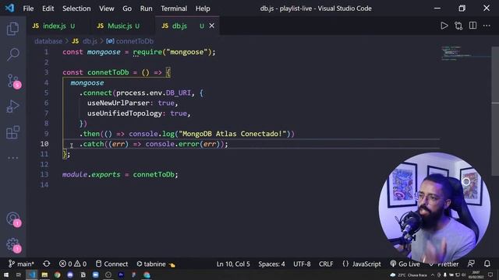Open the Terminal menu
The width and height of the screenshot is (499, 280).
(174, 9)
